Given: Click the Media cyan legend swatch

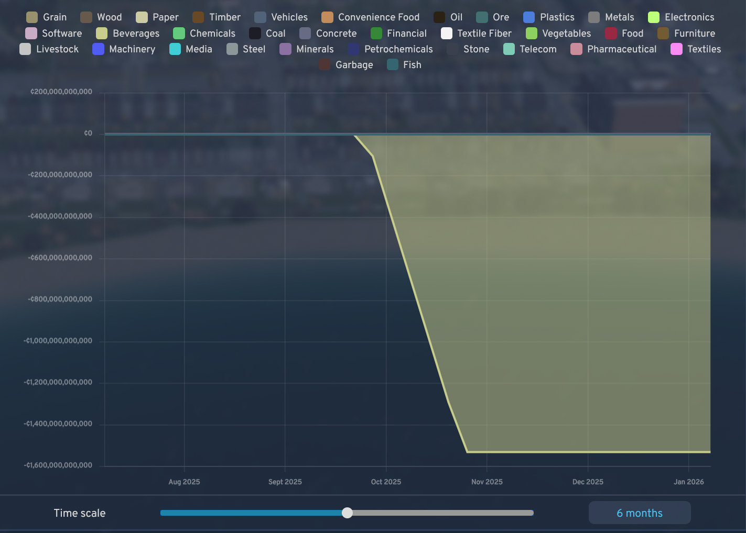Looking at the screenshot, I should [175, 49].
